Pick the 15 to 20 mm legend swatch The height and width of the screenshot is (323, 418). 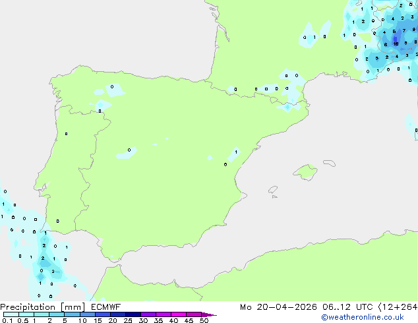pyautogui.click(x=102, y=314)
